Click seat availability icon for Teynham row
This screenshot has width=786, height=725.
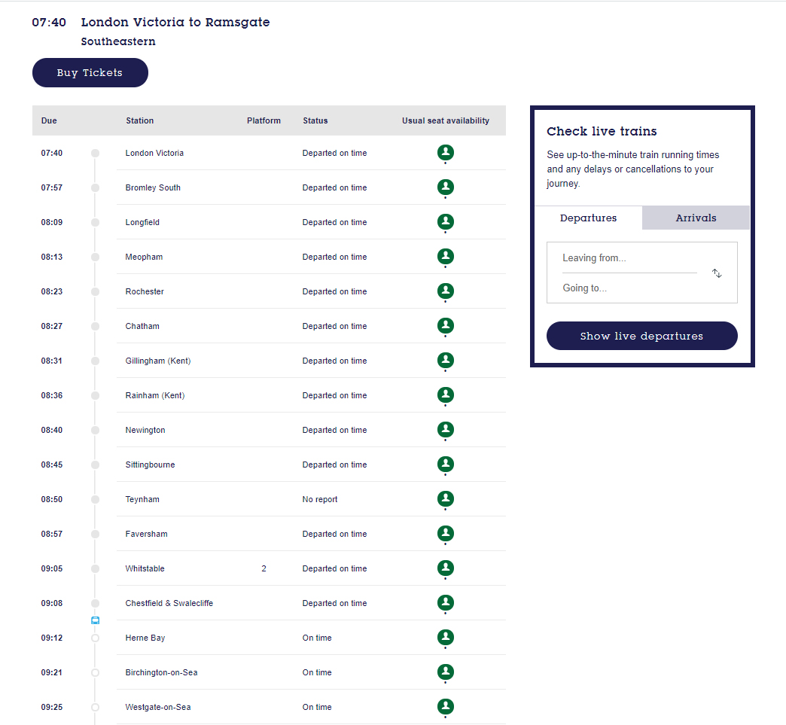[x=446, y=499]
